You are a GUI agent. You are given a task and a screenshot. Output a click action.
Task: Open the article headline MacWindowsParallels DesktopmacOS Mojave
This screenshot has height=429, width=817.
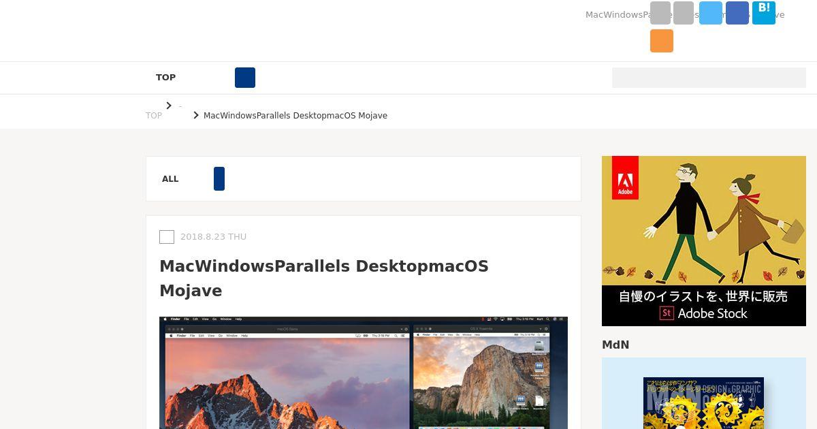[324, 279]
